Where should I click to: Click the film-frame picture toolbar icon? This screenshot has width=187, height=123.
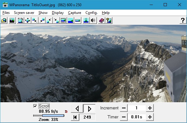(21, 20)
